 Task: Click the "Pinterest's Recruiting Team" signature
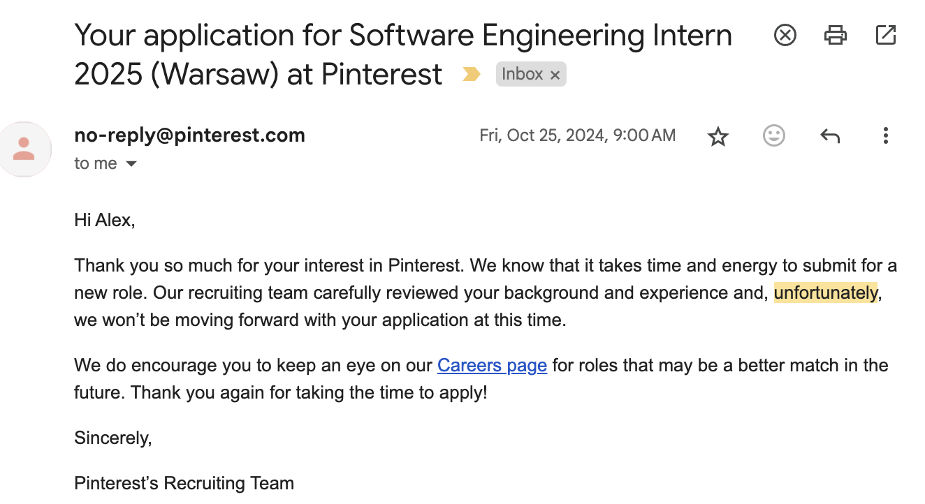(x=184, y=483)
